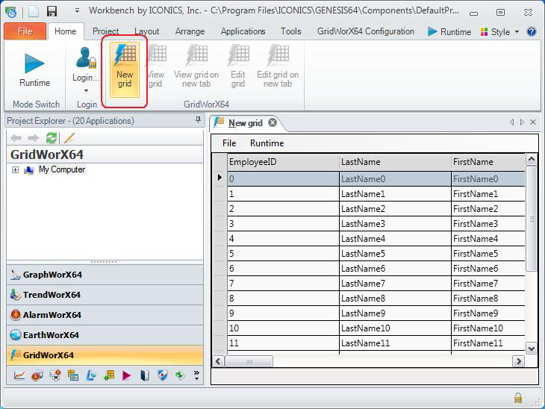
Task: Refresh the Project Explorer tree
Action: tap(52, 138)
